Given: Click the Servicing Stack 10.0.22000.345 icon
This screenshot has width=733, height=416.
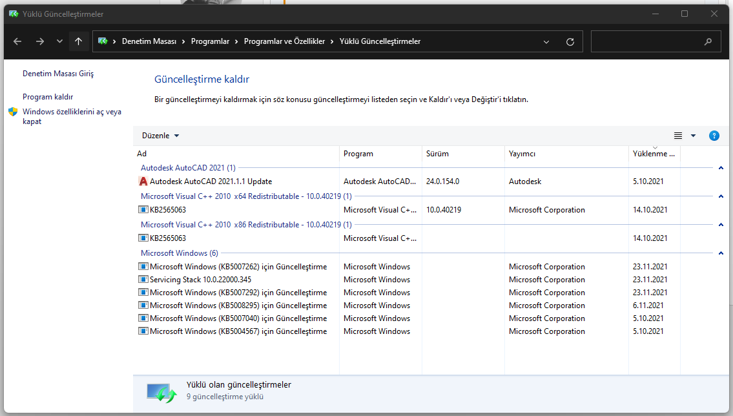Looking at the screenshot, I should point(143,280).
